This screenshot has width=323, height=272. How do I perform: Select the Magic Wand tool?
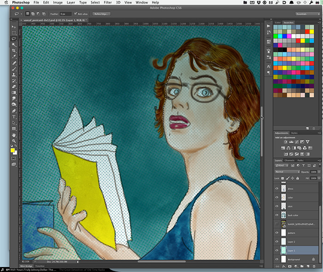tap(14, 44)
